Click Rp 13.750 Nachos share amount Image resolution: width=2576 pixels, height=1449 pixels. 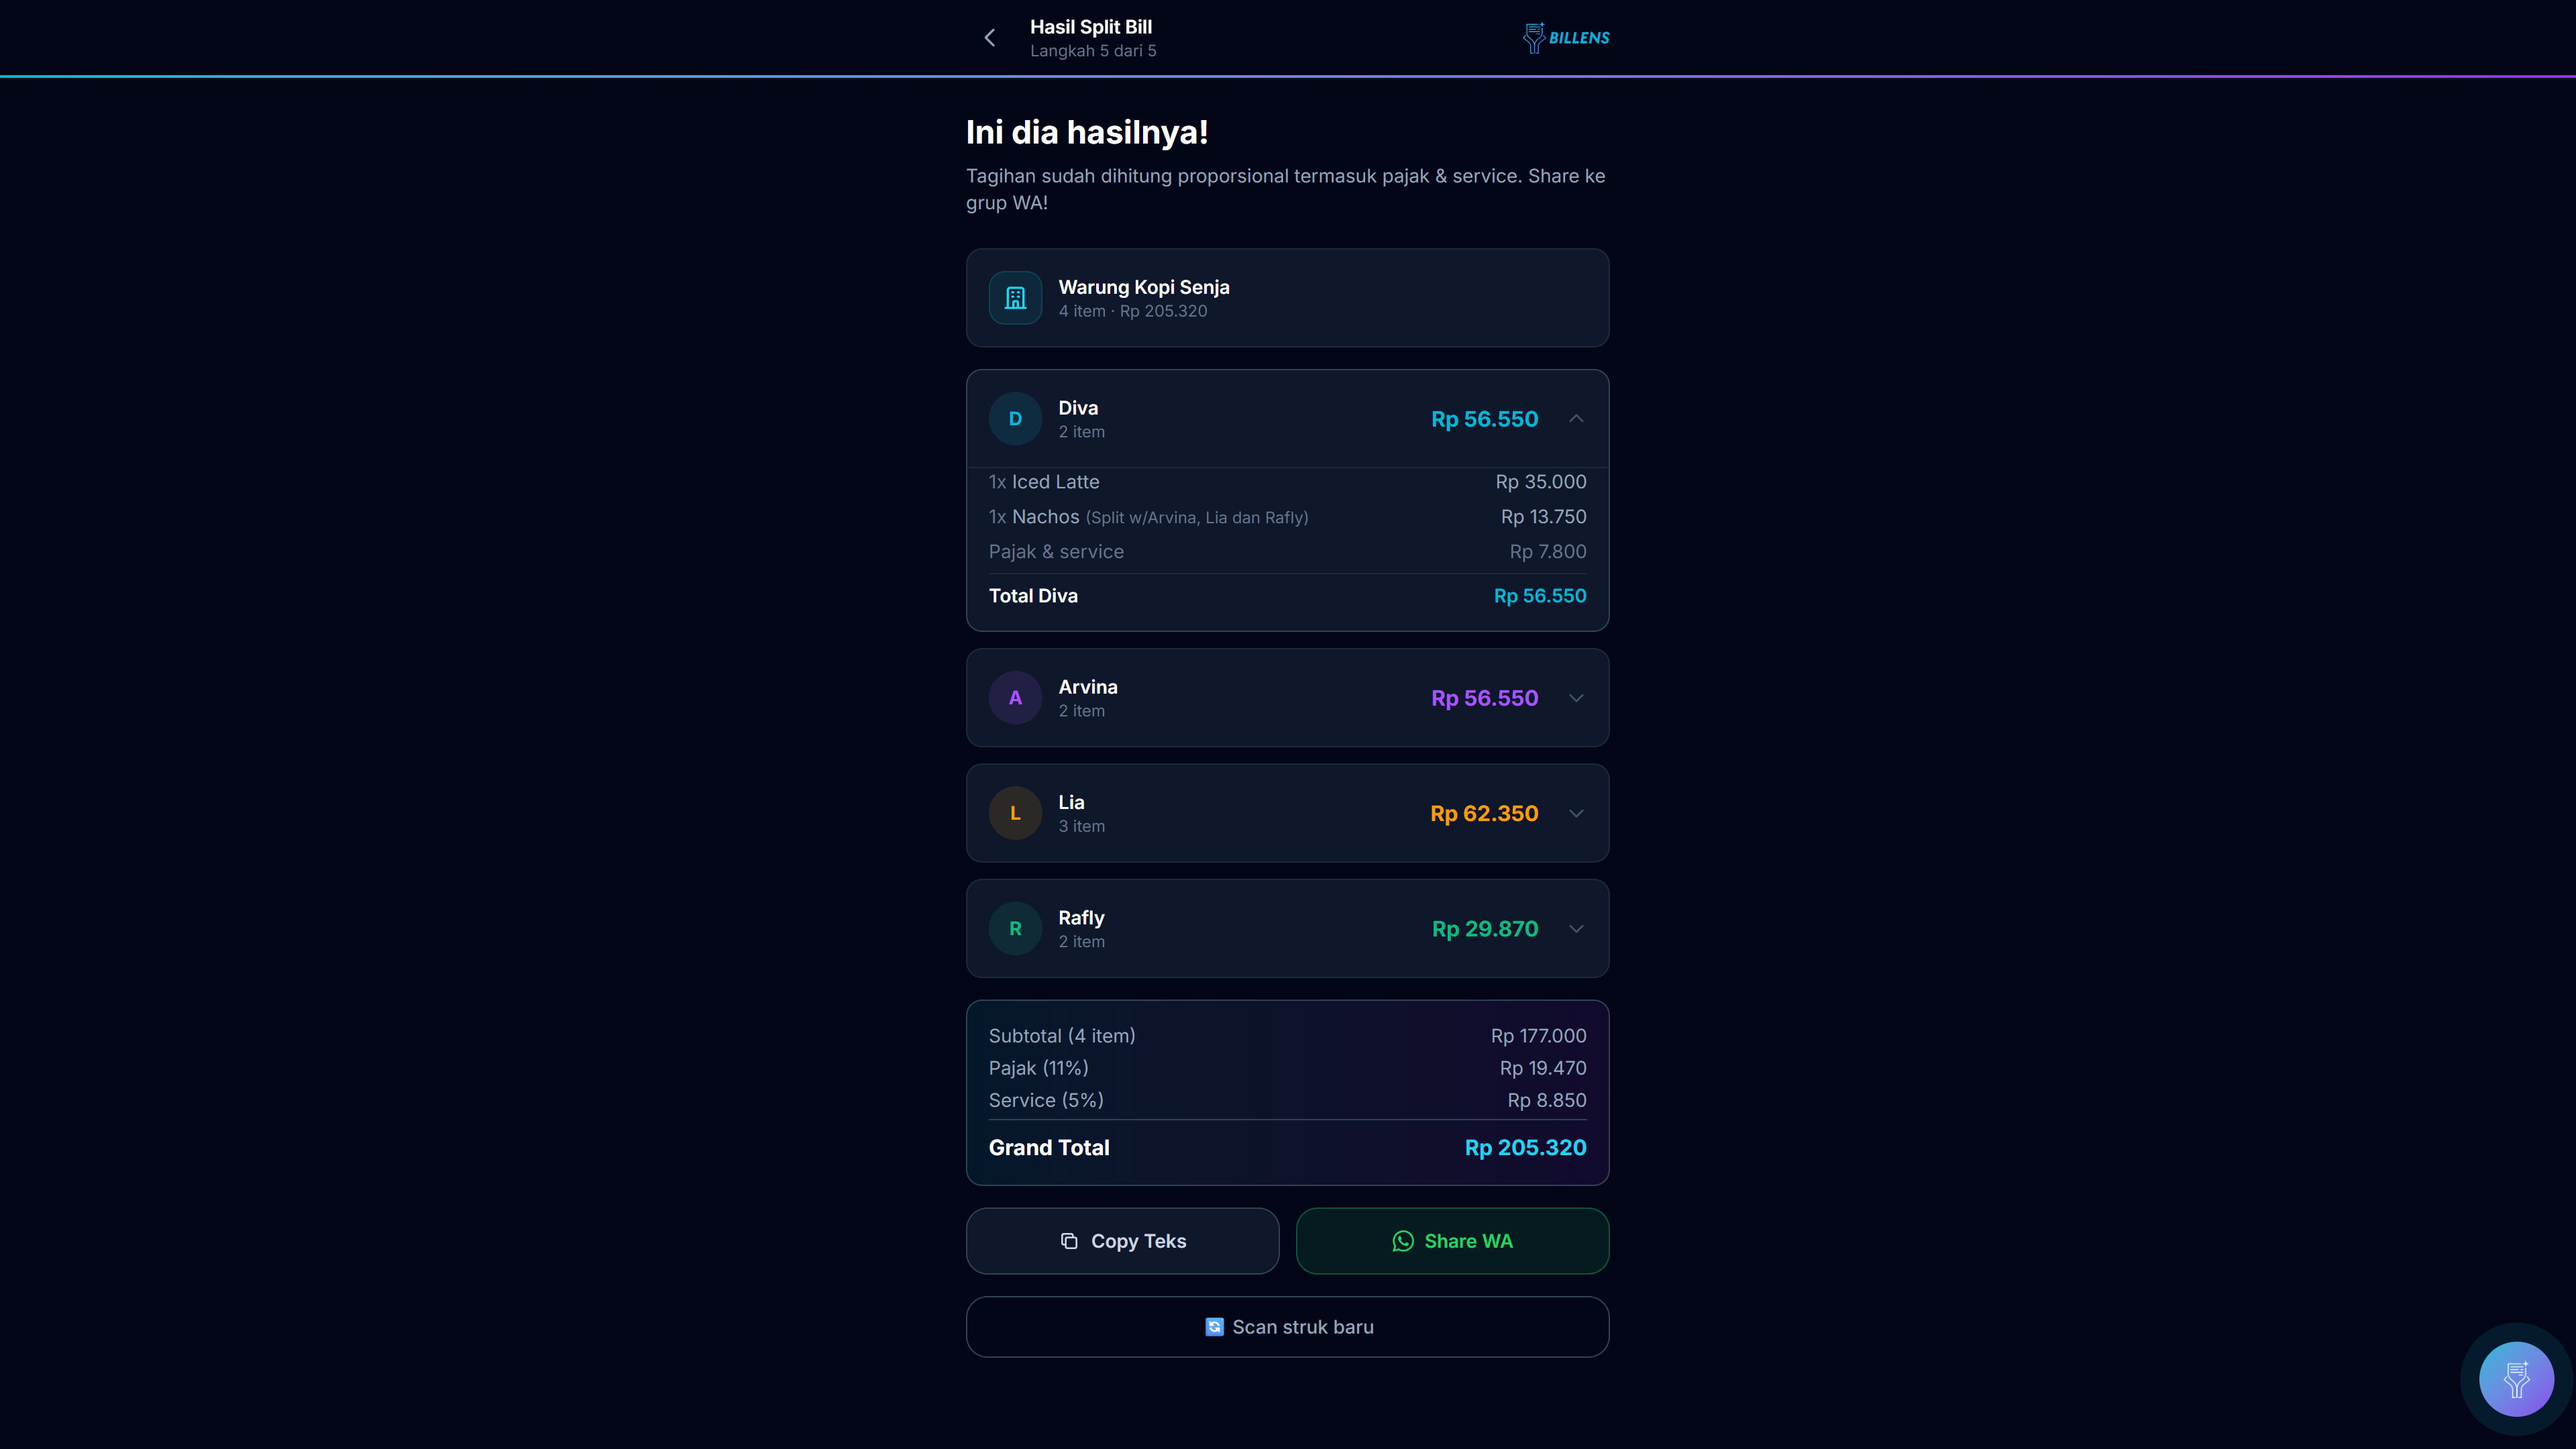click(x=1543, y=517)
